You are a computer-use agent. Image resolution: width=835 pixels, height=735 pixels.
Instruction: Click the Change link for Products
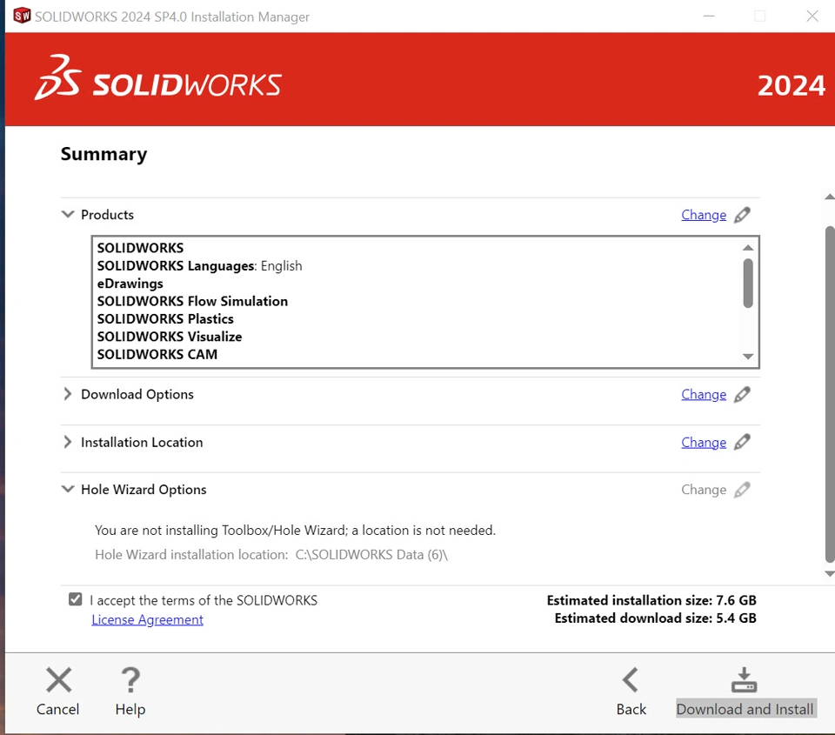pos(704,215)
